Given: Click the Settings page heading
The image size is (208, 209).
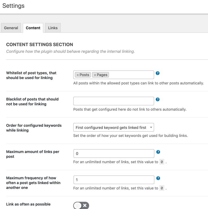Looking at the screenshot, I should tap(13, 6).
